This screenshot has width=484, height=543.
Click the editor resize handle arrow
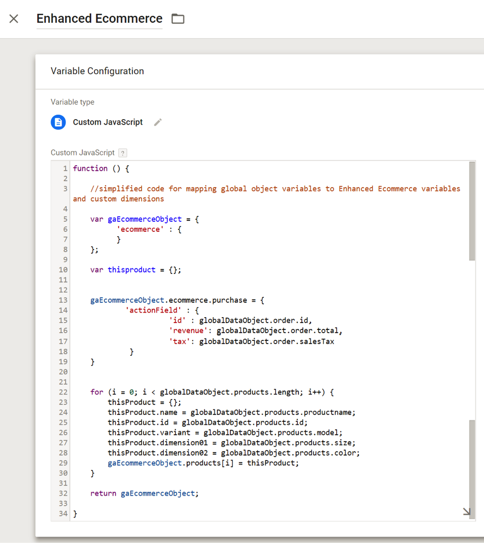(467, 512)
